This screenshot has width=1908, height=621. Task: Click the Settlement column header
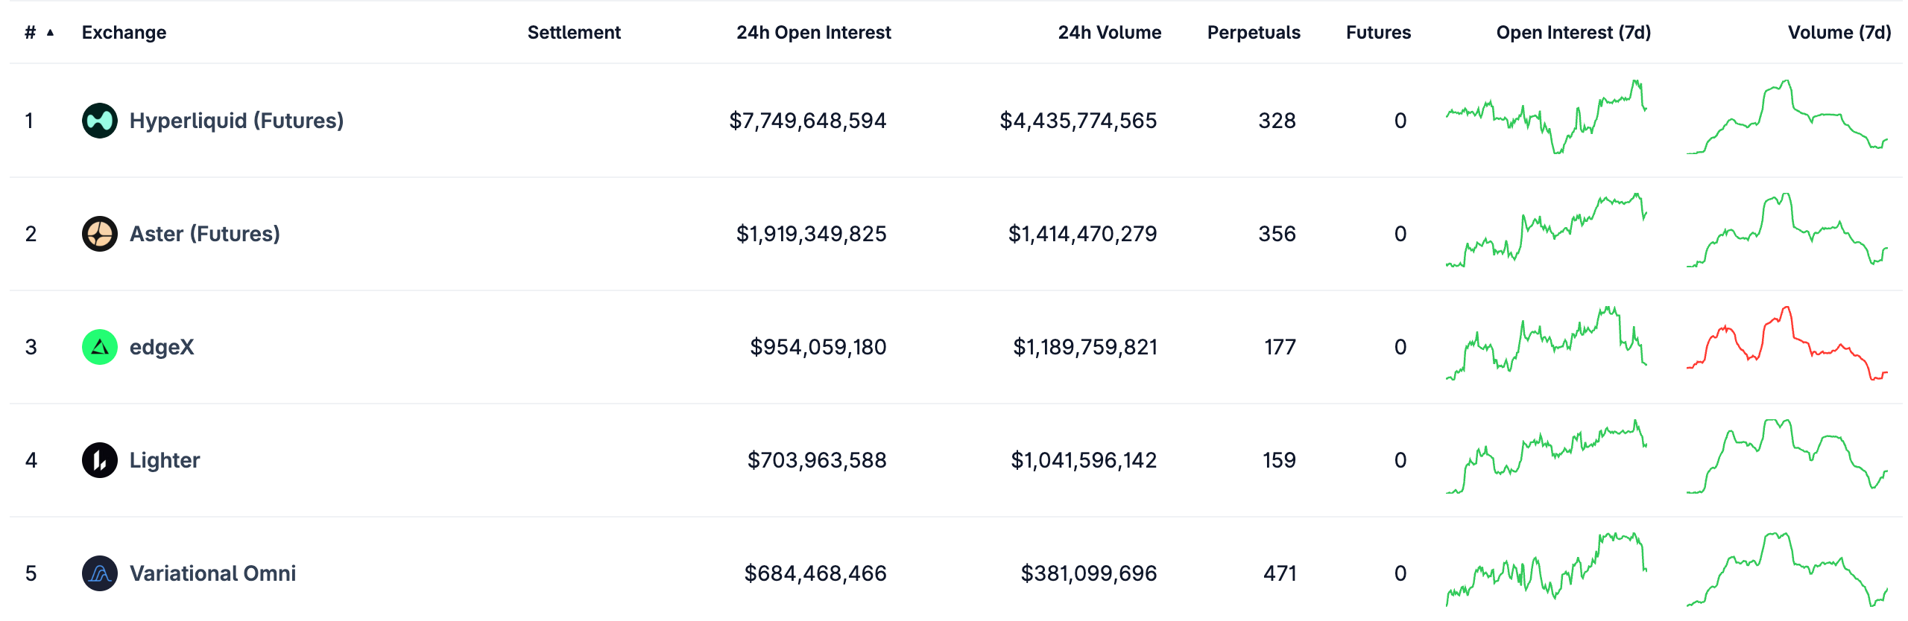click(574, 33)
